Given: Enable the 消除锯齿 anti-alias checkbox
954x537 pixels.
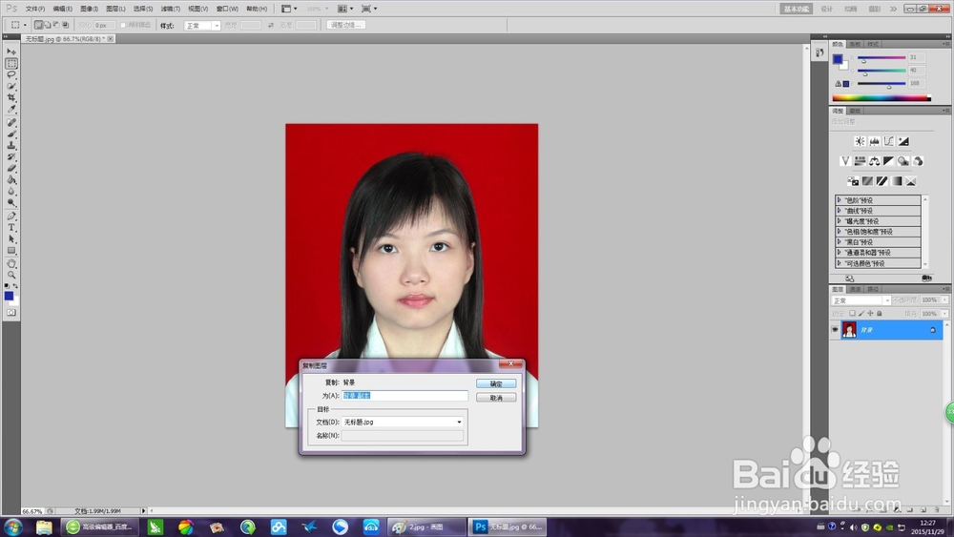Looking at the screenshot, I should (123, 25).
